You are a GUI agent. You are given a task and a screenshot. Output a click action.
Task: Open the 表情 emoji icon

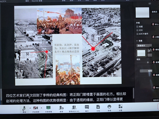coord(109,107)
